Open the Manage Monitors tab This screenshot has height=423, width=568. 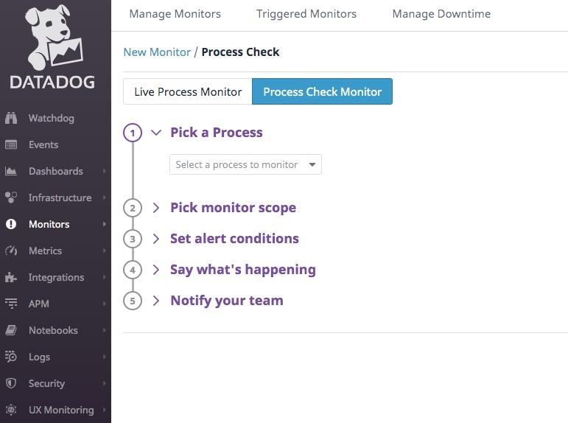pos(175,14)
